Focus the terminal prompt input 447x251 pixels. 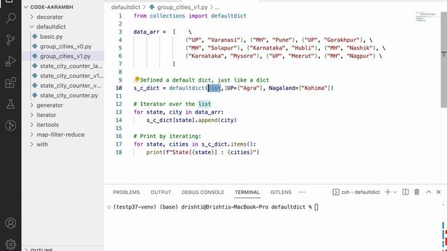(x=316, y=207)
